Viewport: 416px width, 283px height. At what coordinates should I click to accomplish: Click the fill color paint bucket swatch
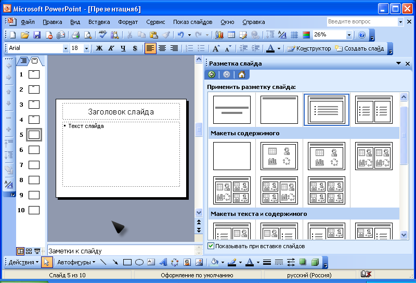214,262
